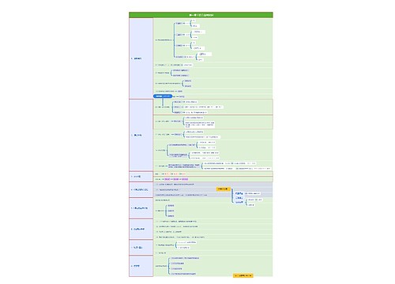Click the green title bar of the mind map

click(201, 15)
